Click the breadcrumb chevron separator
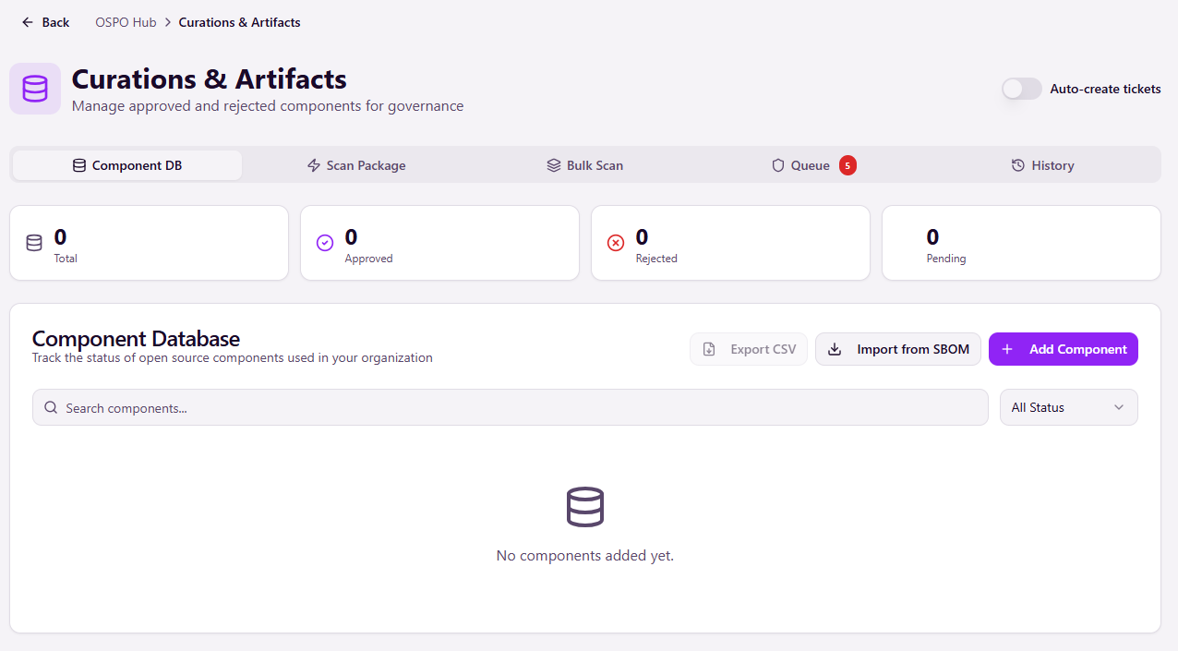 pyautogui.click(x=168, y=22)
